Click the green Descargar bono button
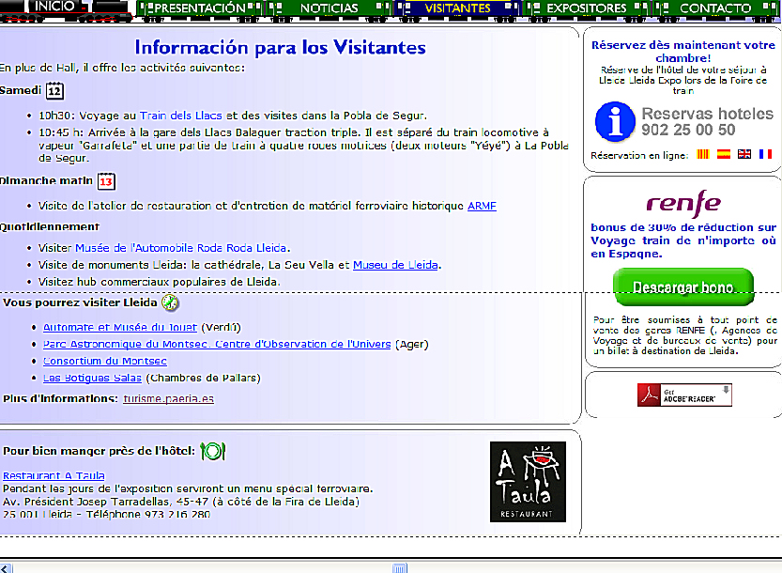The image size is (782, 573). tap(683, 287)
